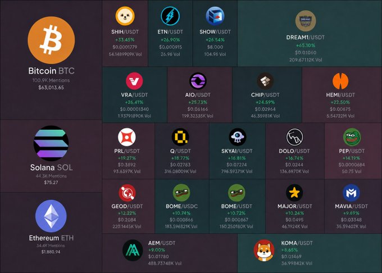
Task: Click the KOMA/USDT pair label
Action: 297,243
